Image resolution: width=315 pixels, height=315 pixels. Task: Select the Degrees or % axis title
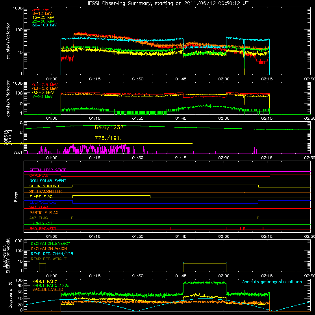(10, 295)
